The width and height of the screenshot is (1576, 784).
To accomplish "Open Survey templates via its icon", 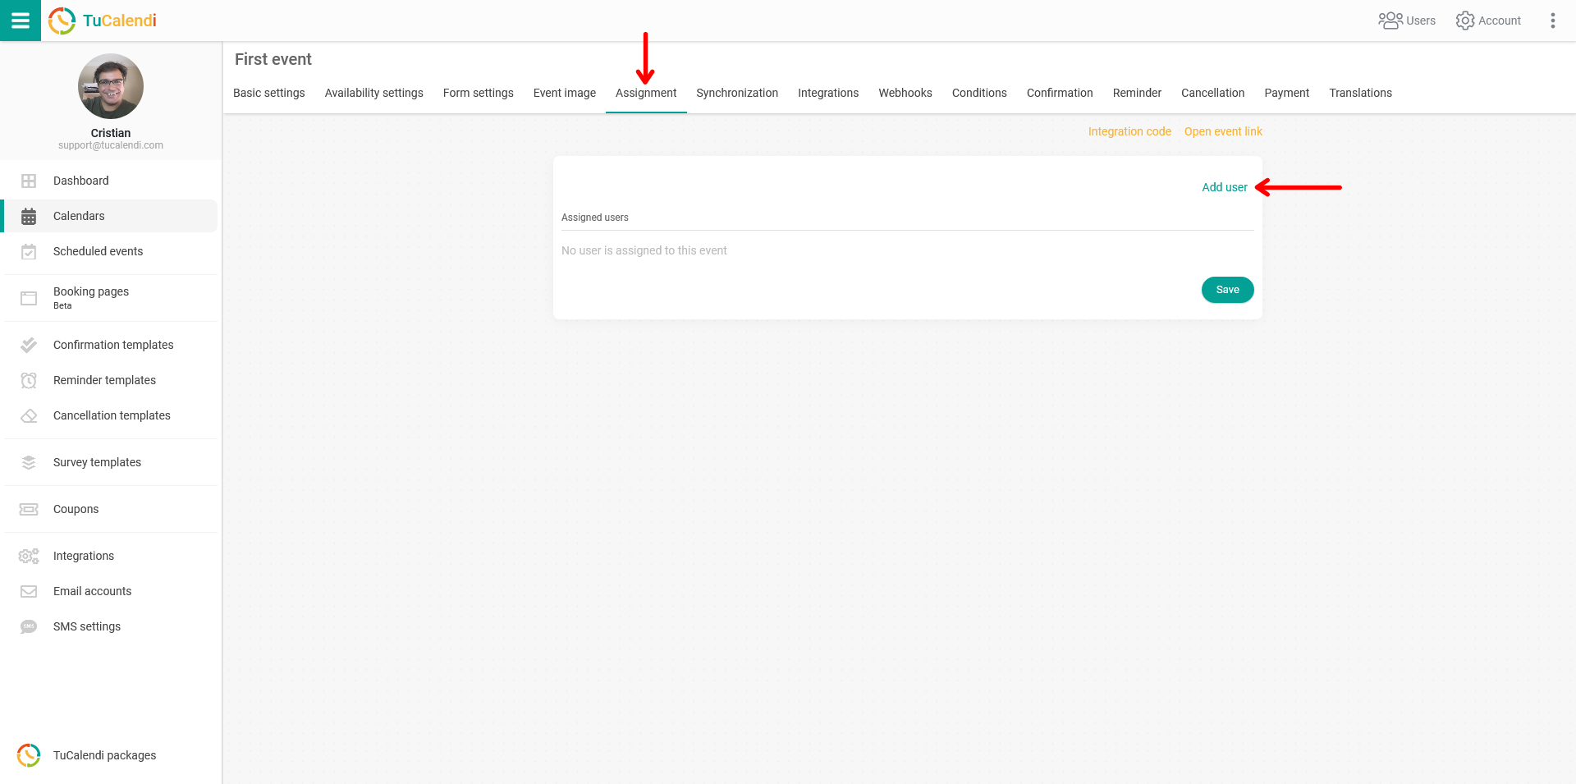I will (x=29, y=462).
